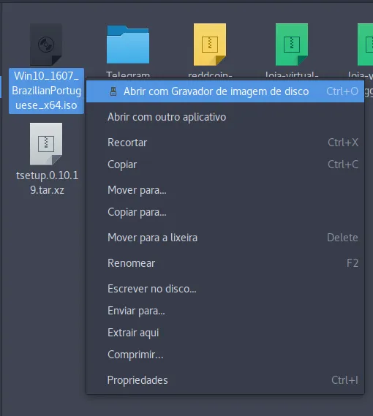This screenshot has height=416, width=373.
Task: Choose Mover para... option
Action: coord(225,190)
